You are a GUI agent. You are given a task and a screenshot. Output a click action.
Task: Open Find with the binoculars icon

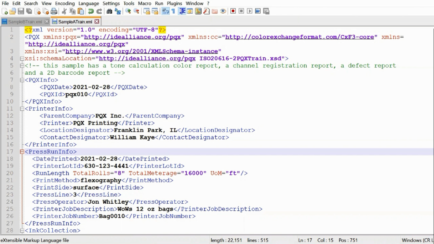pyautogui.click(x=109, y=11)
